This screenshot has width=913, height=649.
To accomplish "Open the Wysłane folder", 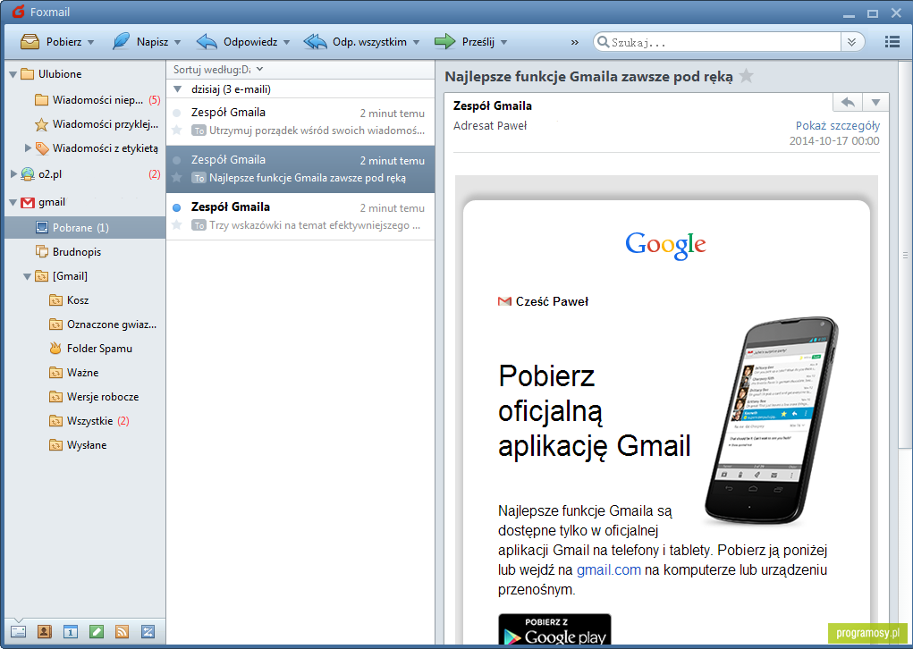I will [x=85, y=444].
